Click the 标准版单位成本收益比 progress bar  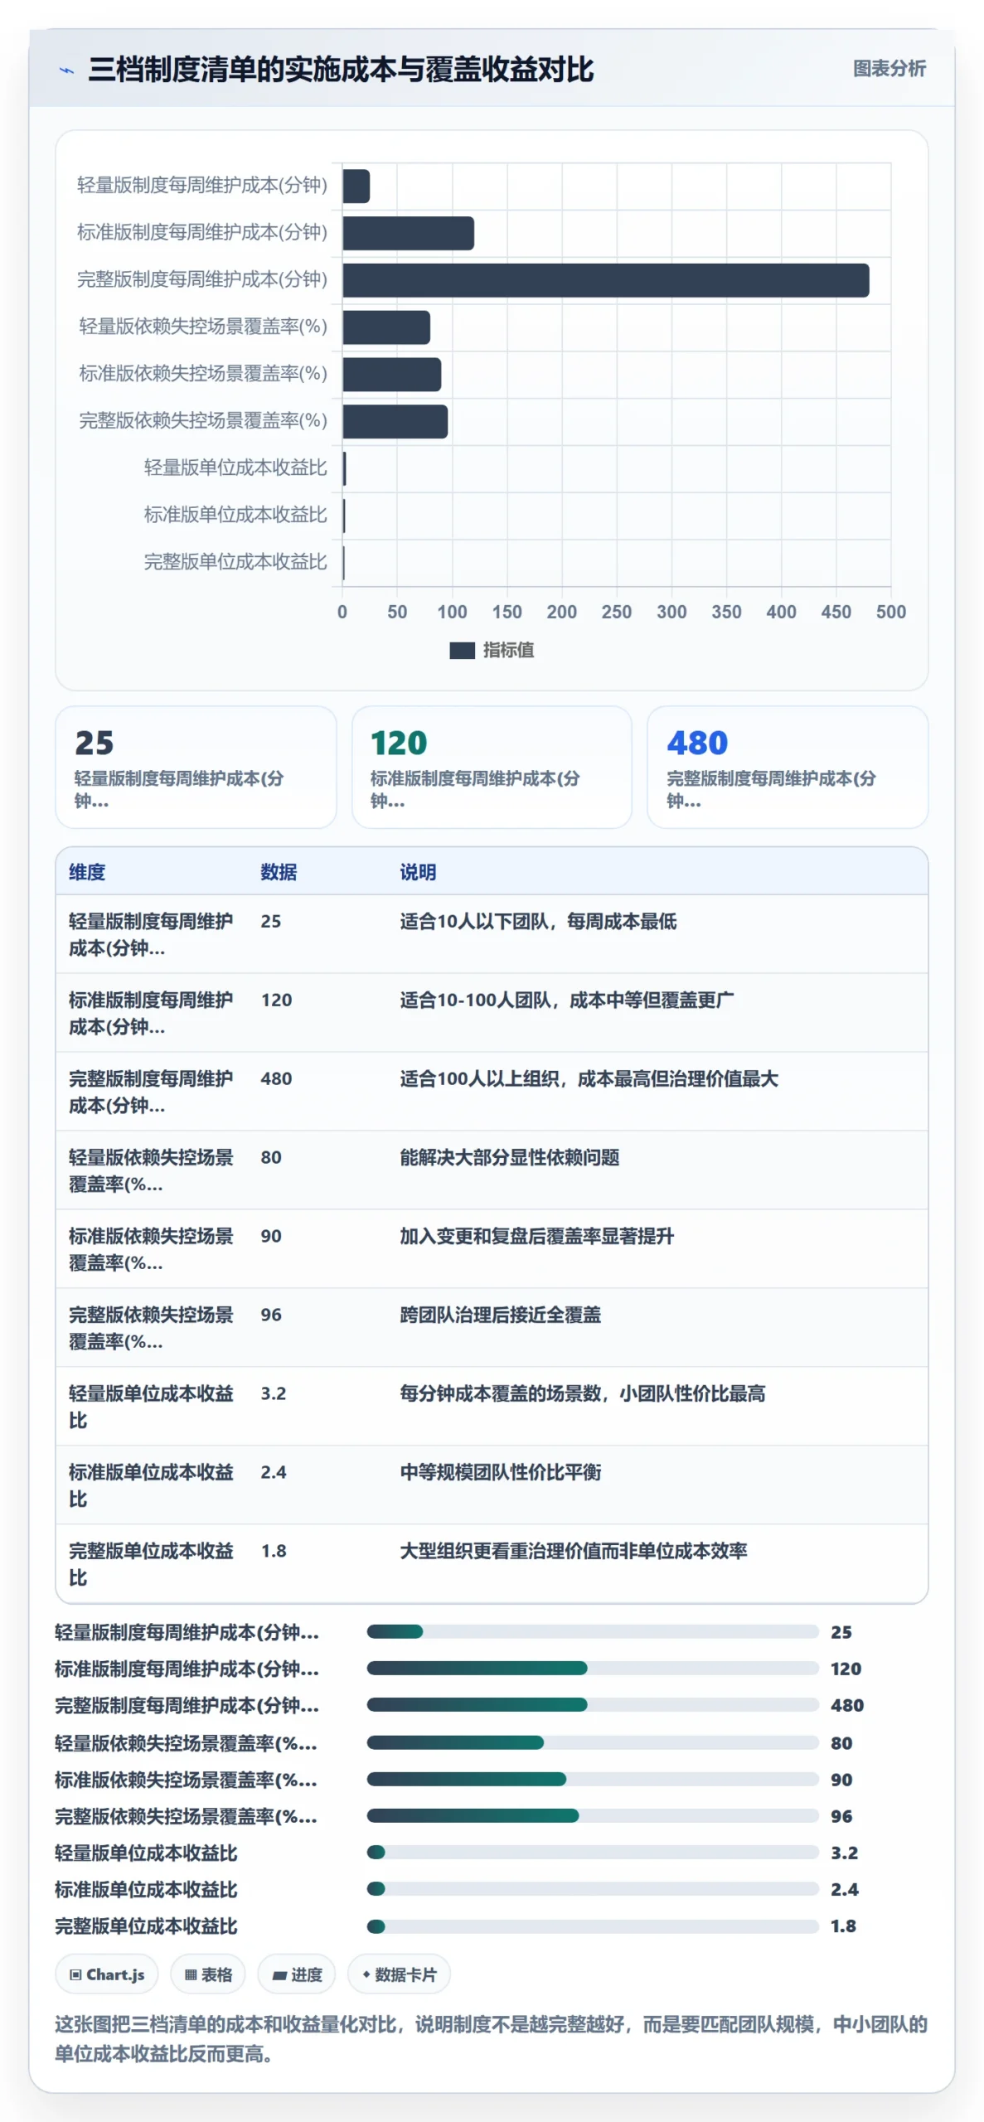(x=593, y=1888)
